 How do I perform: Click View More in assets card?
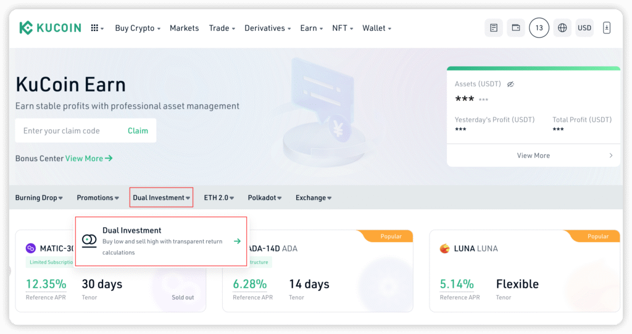pyautogui.click(x=533, y=156)
